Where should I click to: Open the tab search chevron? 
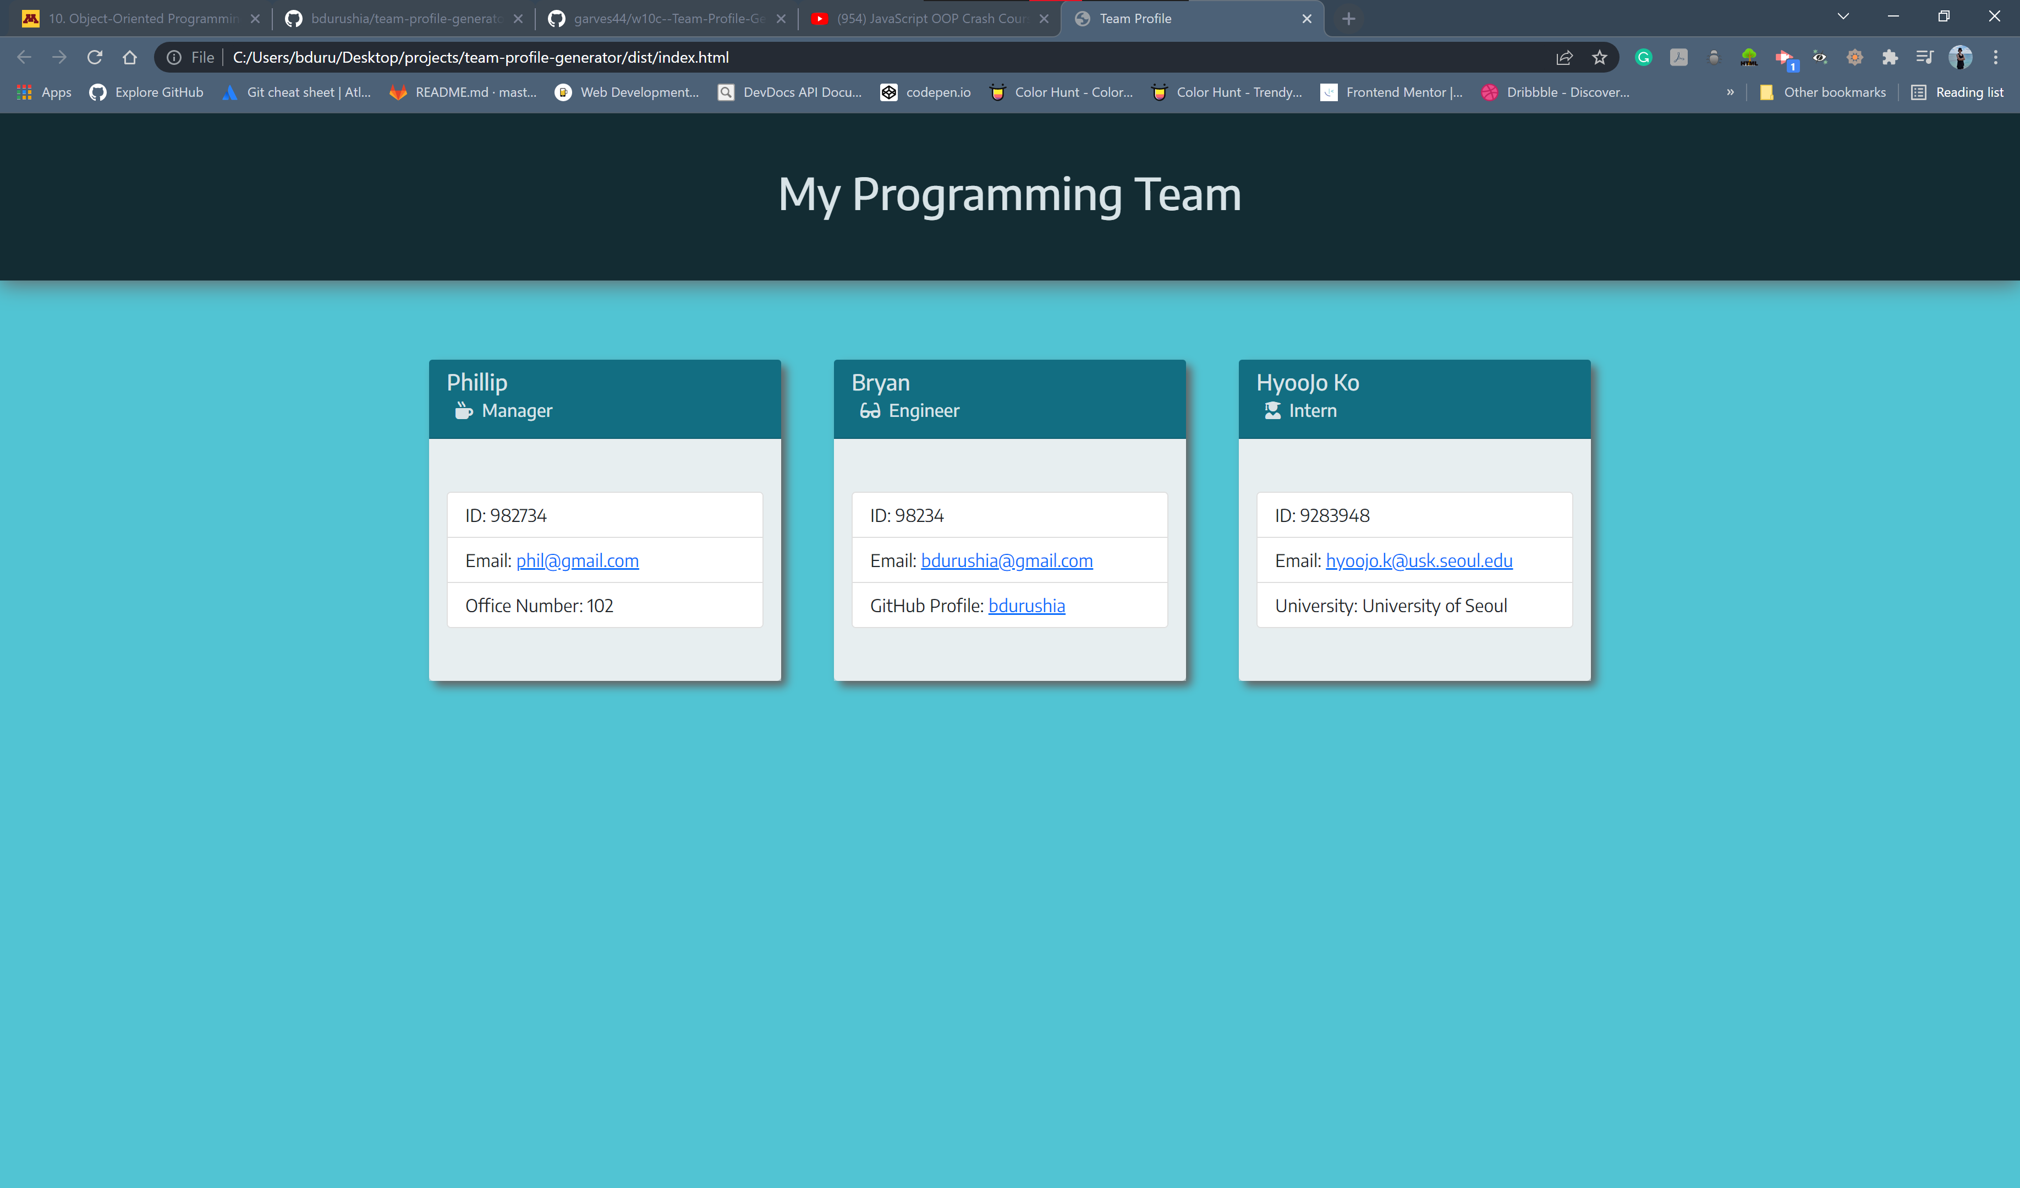1843,16
